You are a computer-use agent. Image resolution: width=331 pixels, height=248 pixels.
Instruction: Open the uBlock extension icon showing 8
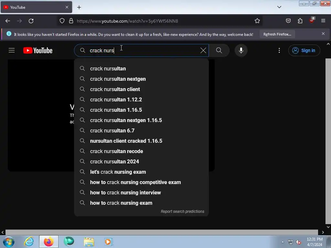tap(312, 20)
